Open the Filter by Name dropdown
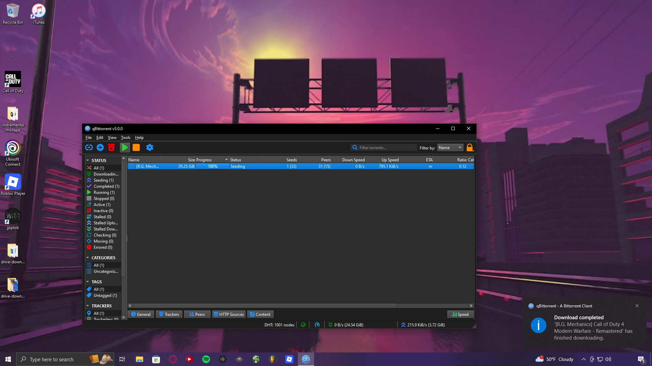The width and height of the screenshot is (652, 366). click(450, 148)
